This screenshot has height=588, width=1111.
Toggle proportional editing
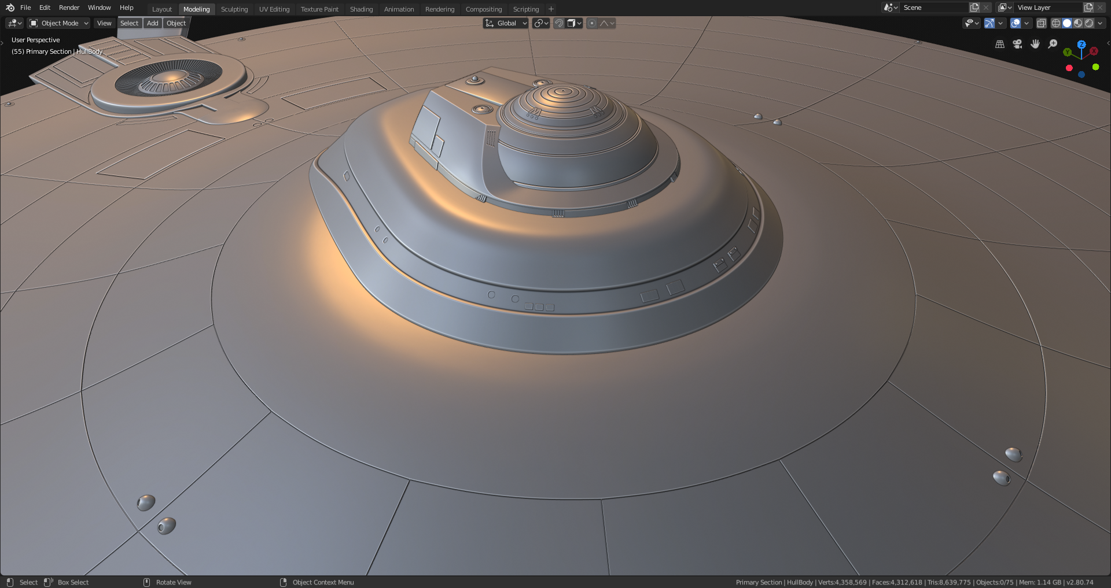point(591,23)
